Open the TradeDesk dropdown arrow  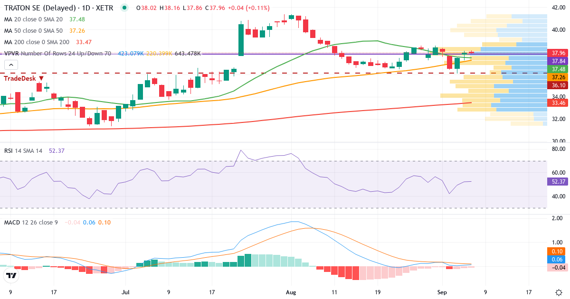[x=41, y=78]
